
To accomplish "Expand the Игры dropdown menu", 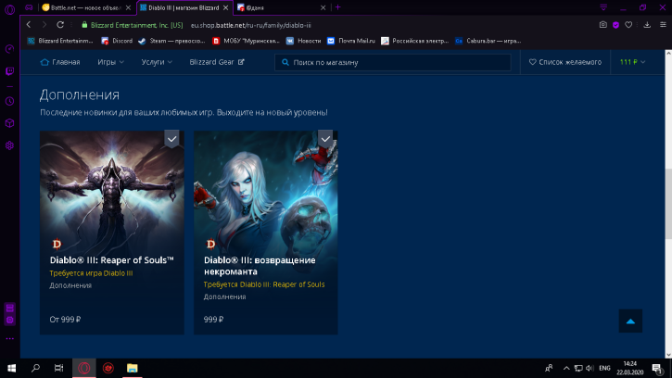I will pos(110,62).
